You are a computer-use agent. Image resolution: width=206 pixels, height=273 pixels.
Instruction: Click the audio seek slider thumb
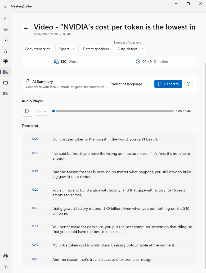53,111
